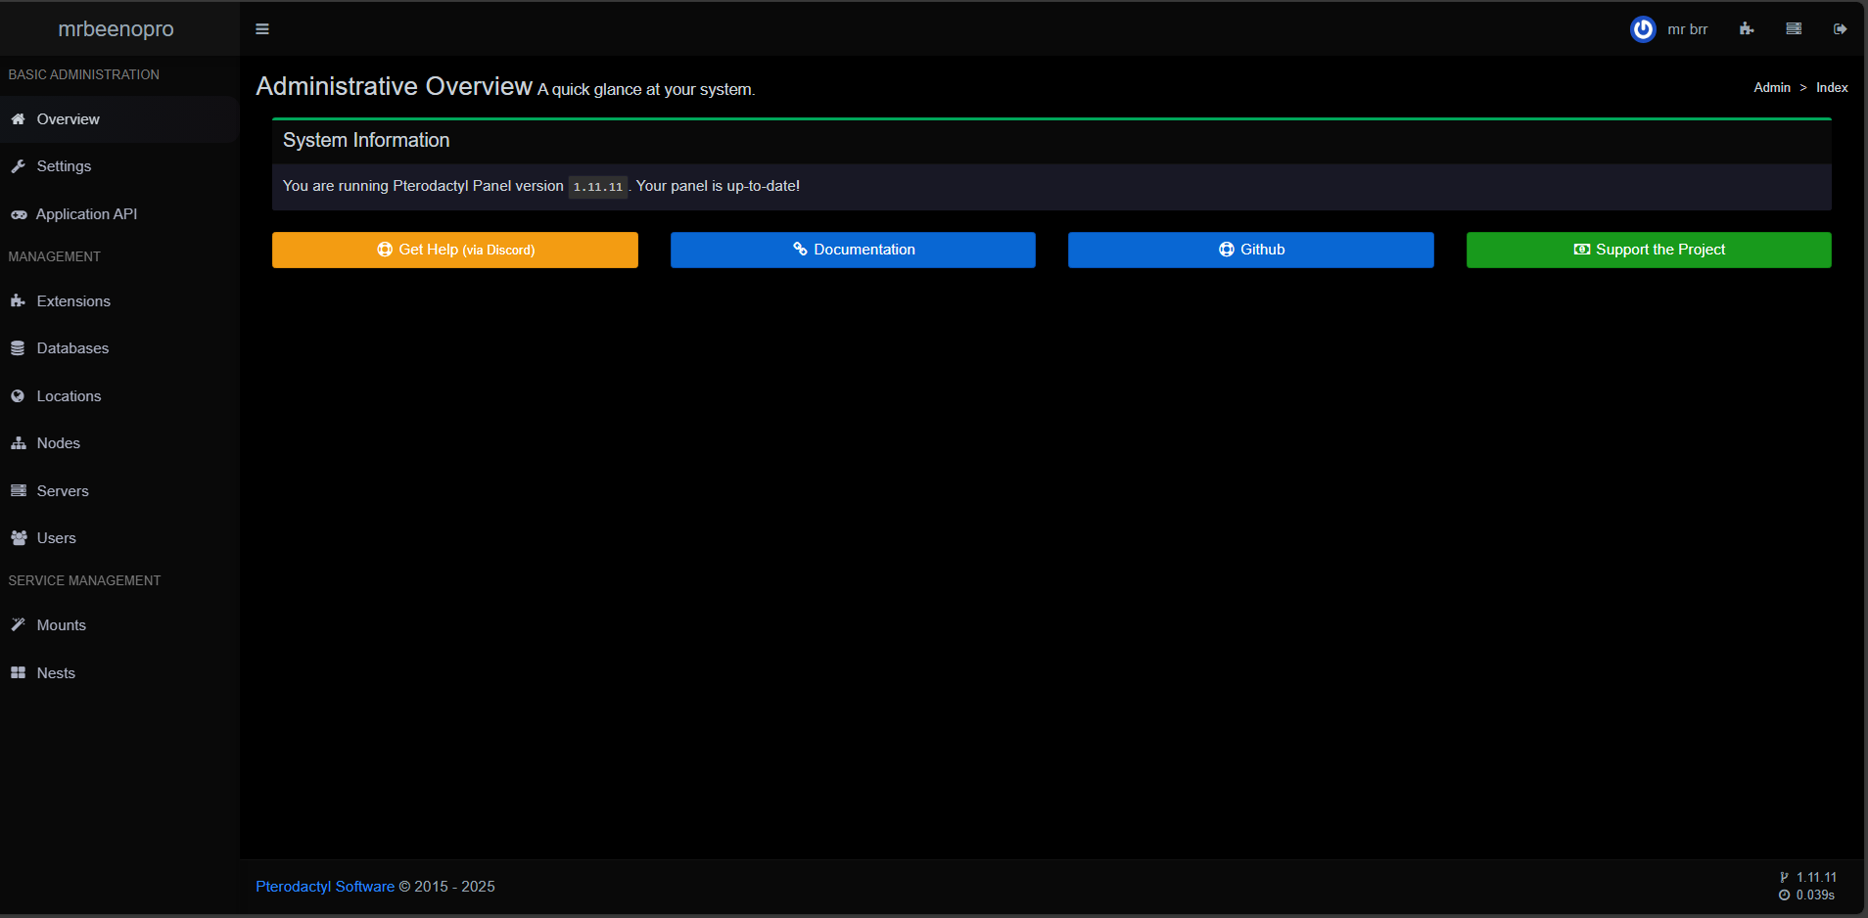Viewport: 1868px width, 918px height.
Task: Go to Extensions in the sidebar
Action: (x=73, y=301)
